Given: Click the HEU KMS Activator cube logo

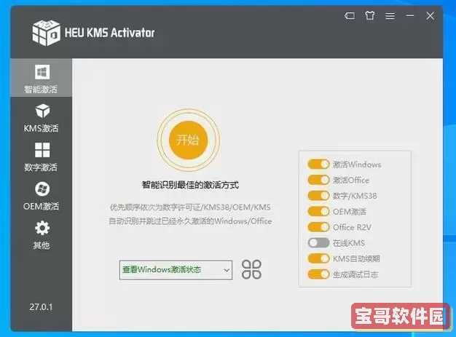Looking at the screenshot, I should point(46,33).
